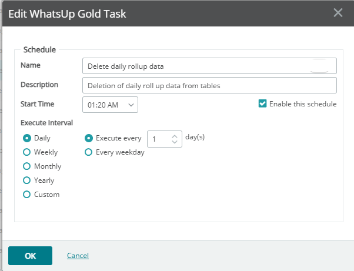Click the Name input field
Viewport: 354px width, 271px height.
pos(209,66)
